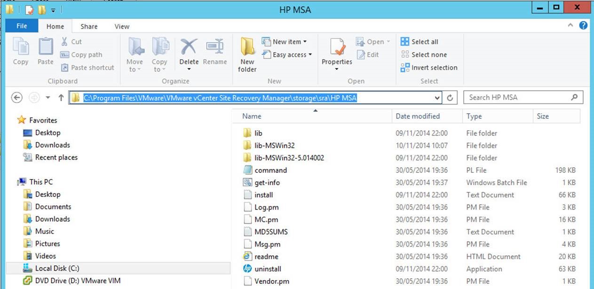Expand the Properties dropdown arrow

337,70
